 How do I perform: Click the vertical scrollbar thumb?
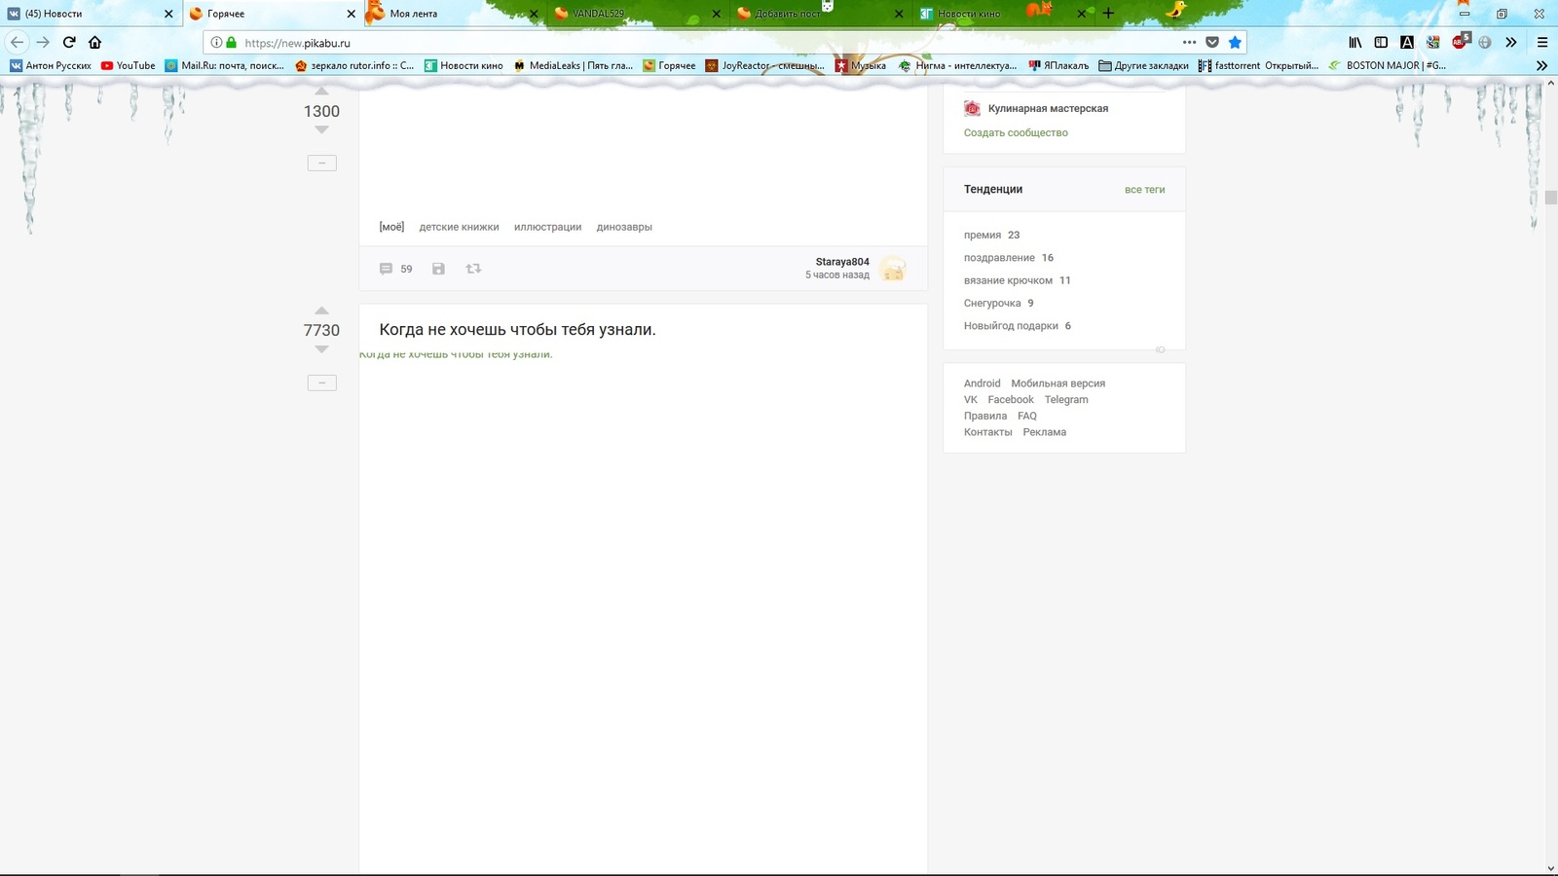1550,198
